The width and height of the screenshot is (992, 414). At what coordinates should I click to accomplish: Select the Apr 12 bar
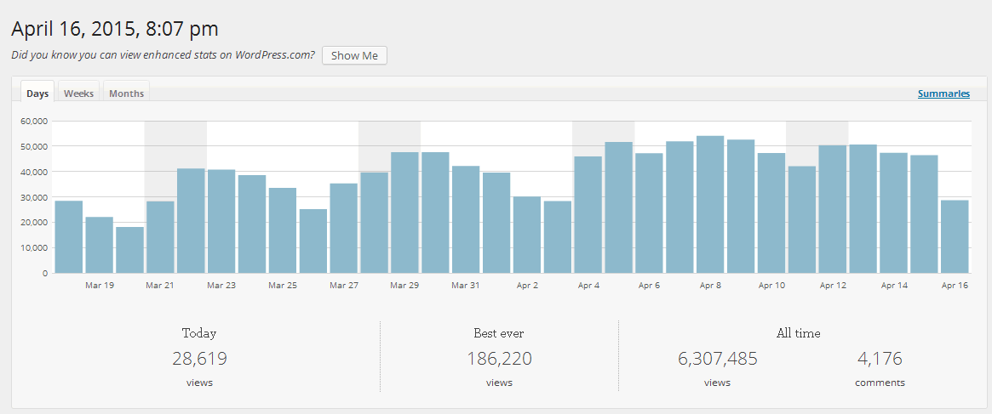click(x=833, y=209)
